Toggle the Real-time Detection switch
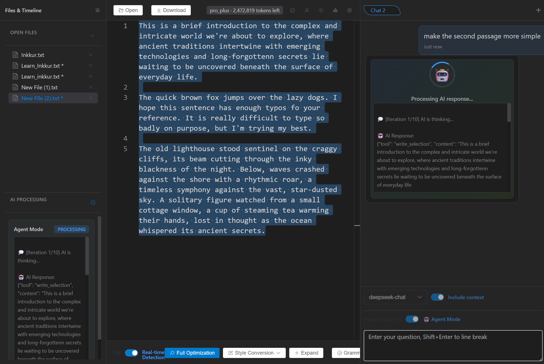This screenshot has height=364, width=544. point(131,353)
